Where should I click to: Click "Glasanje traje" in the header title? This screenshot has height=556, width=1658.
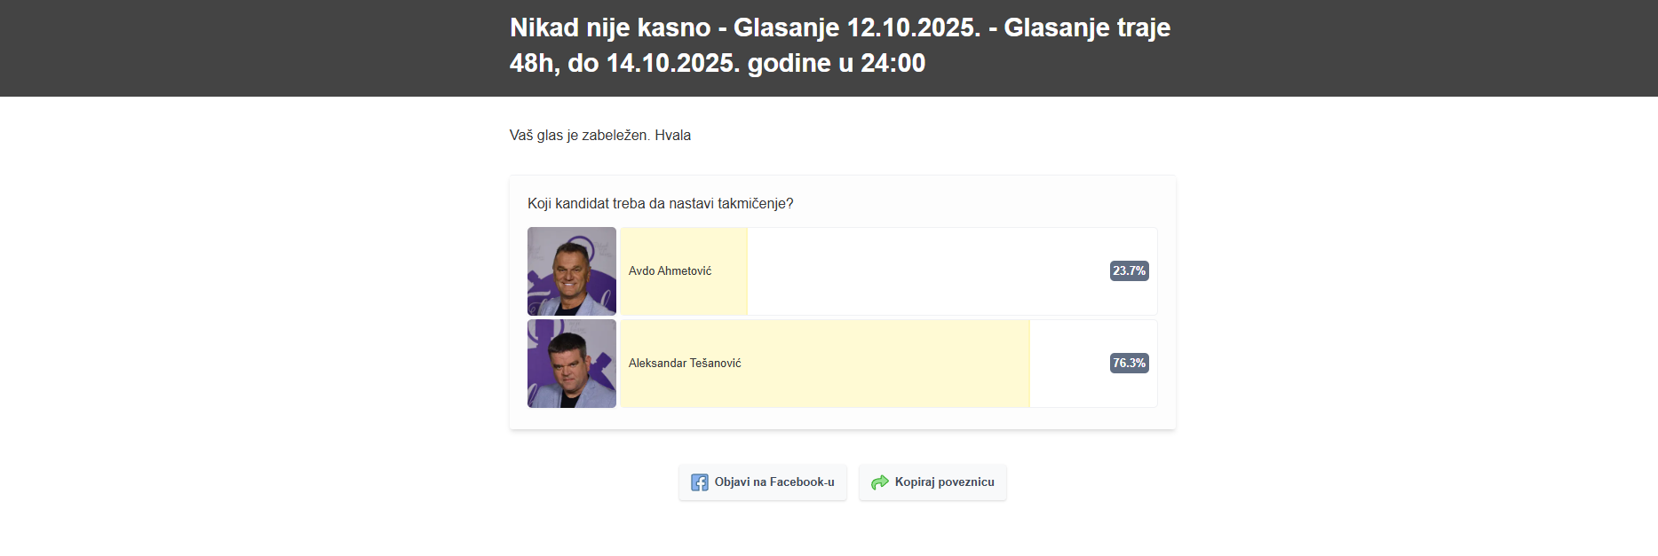click(1086, 27)
